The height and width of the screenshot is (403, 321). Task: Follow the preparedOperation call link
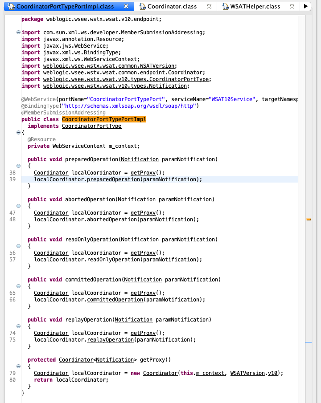pos(114,179)
